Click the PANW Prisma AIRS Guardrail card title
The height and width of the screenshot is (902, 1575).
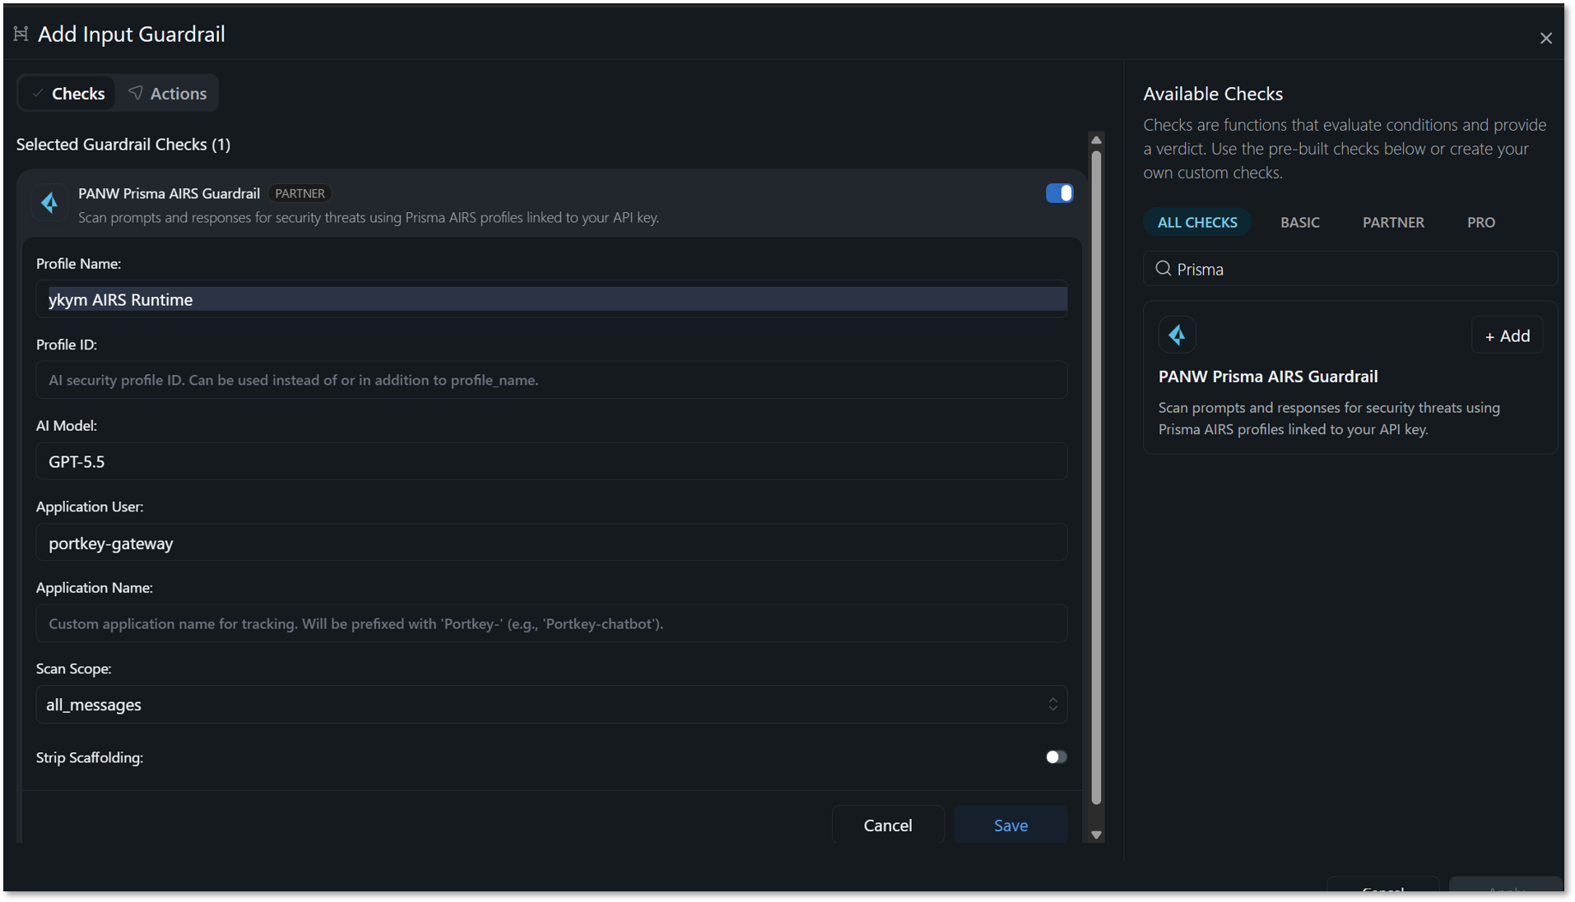point(1268,377)
